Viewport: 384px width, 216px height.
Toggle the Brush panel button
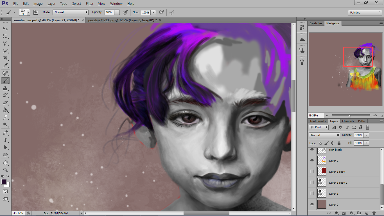(36, 12)
